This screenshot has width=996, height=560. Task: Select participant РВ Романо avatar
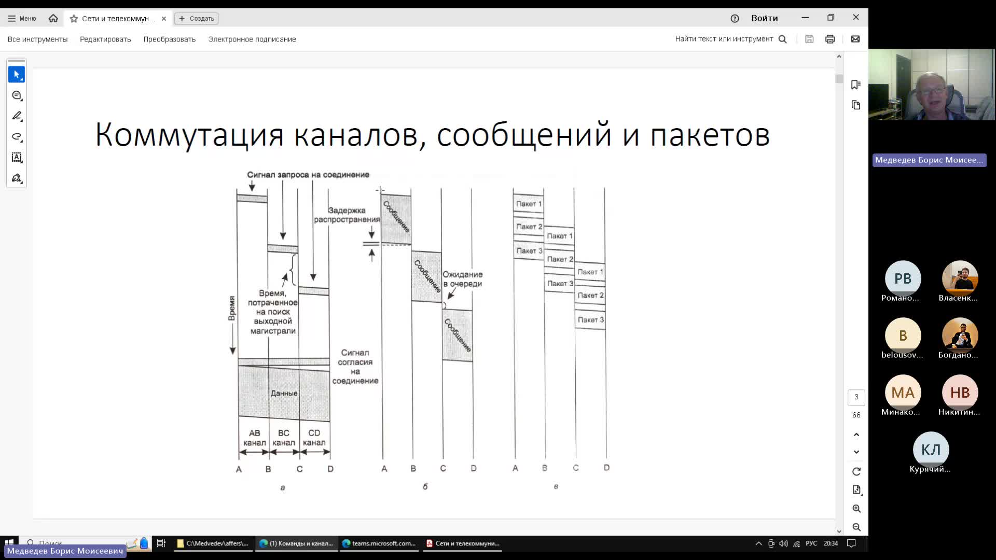903,278
